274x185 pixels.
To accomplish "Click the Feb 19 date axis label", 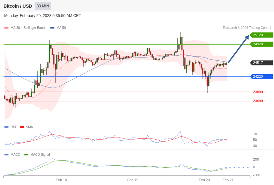I will [x=133, y=180].
